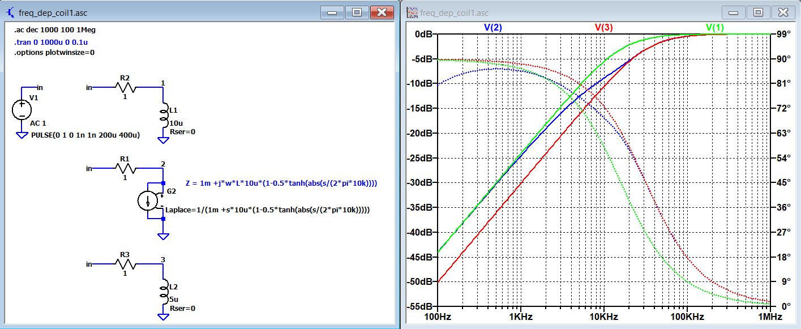The image size is (801, 329).
Task: Click Rser=0 text under L2
Action: click(x=182, y=309)
